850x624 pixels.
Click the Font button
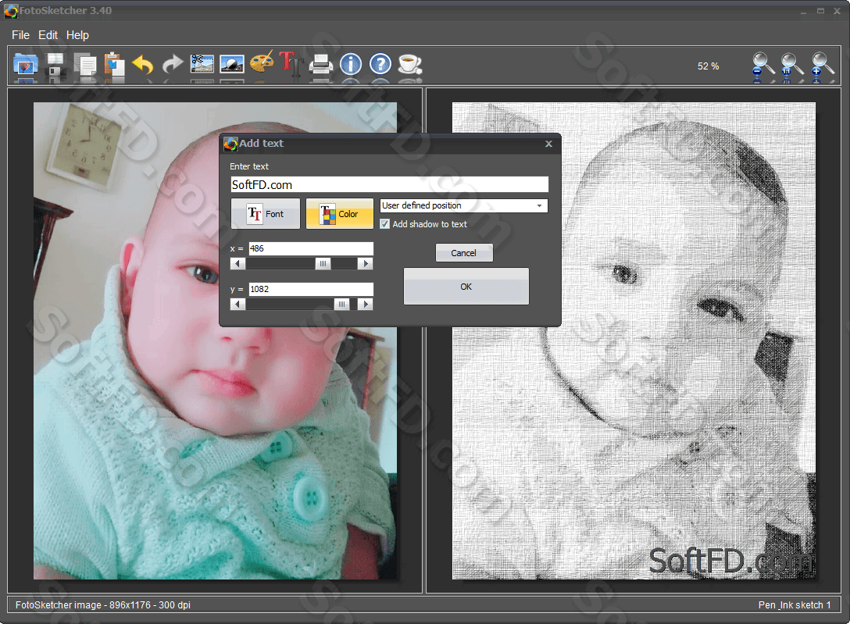tap(266, 213)
